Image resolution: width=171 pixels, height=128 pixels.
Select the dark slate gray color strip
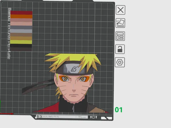click(x=21, y=27)
